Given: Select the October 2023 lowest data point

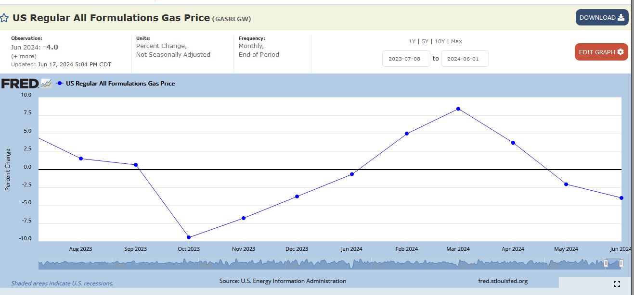Looking at the screenshot, I should click(189, 237).
